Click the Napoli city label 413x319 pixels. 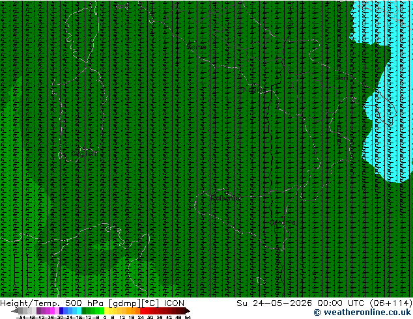[255, 90]
